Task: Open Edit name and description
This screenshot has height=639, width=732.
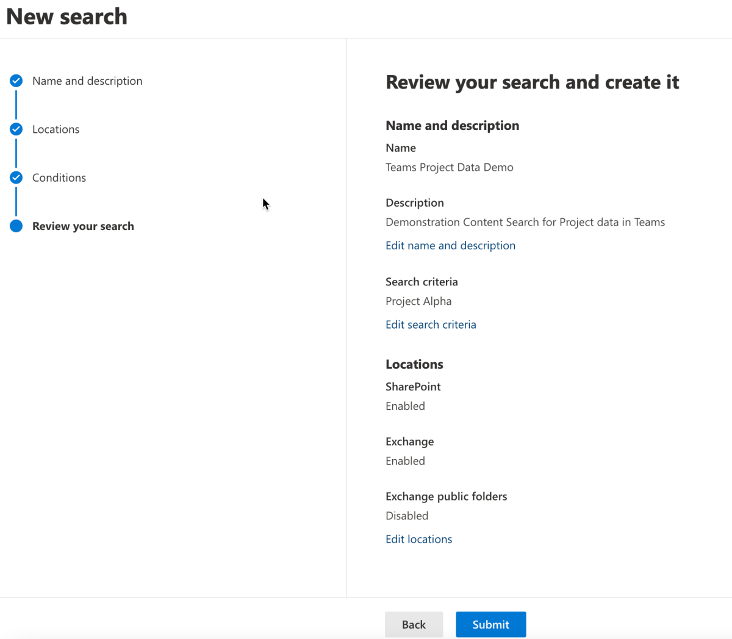Action: (x=450, y=245)
